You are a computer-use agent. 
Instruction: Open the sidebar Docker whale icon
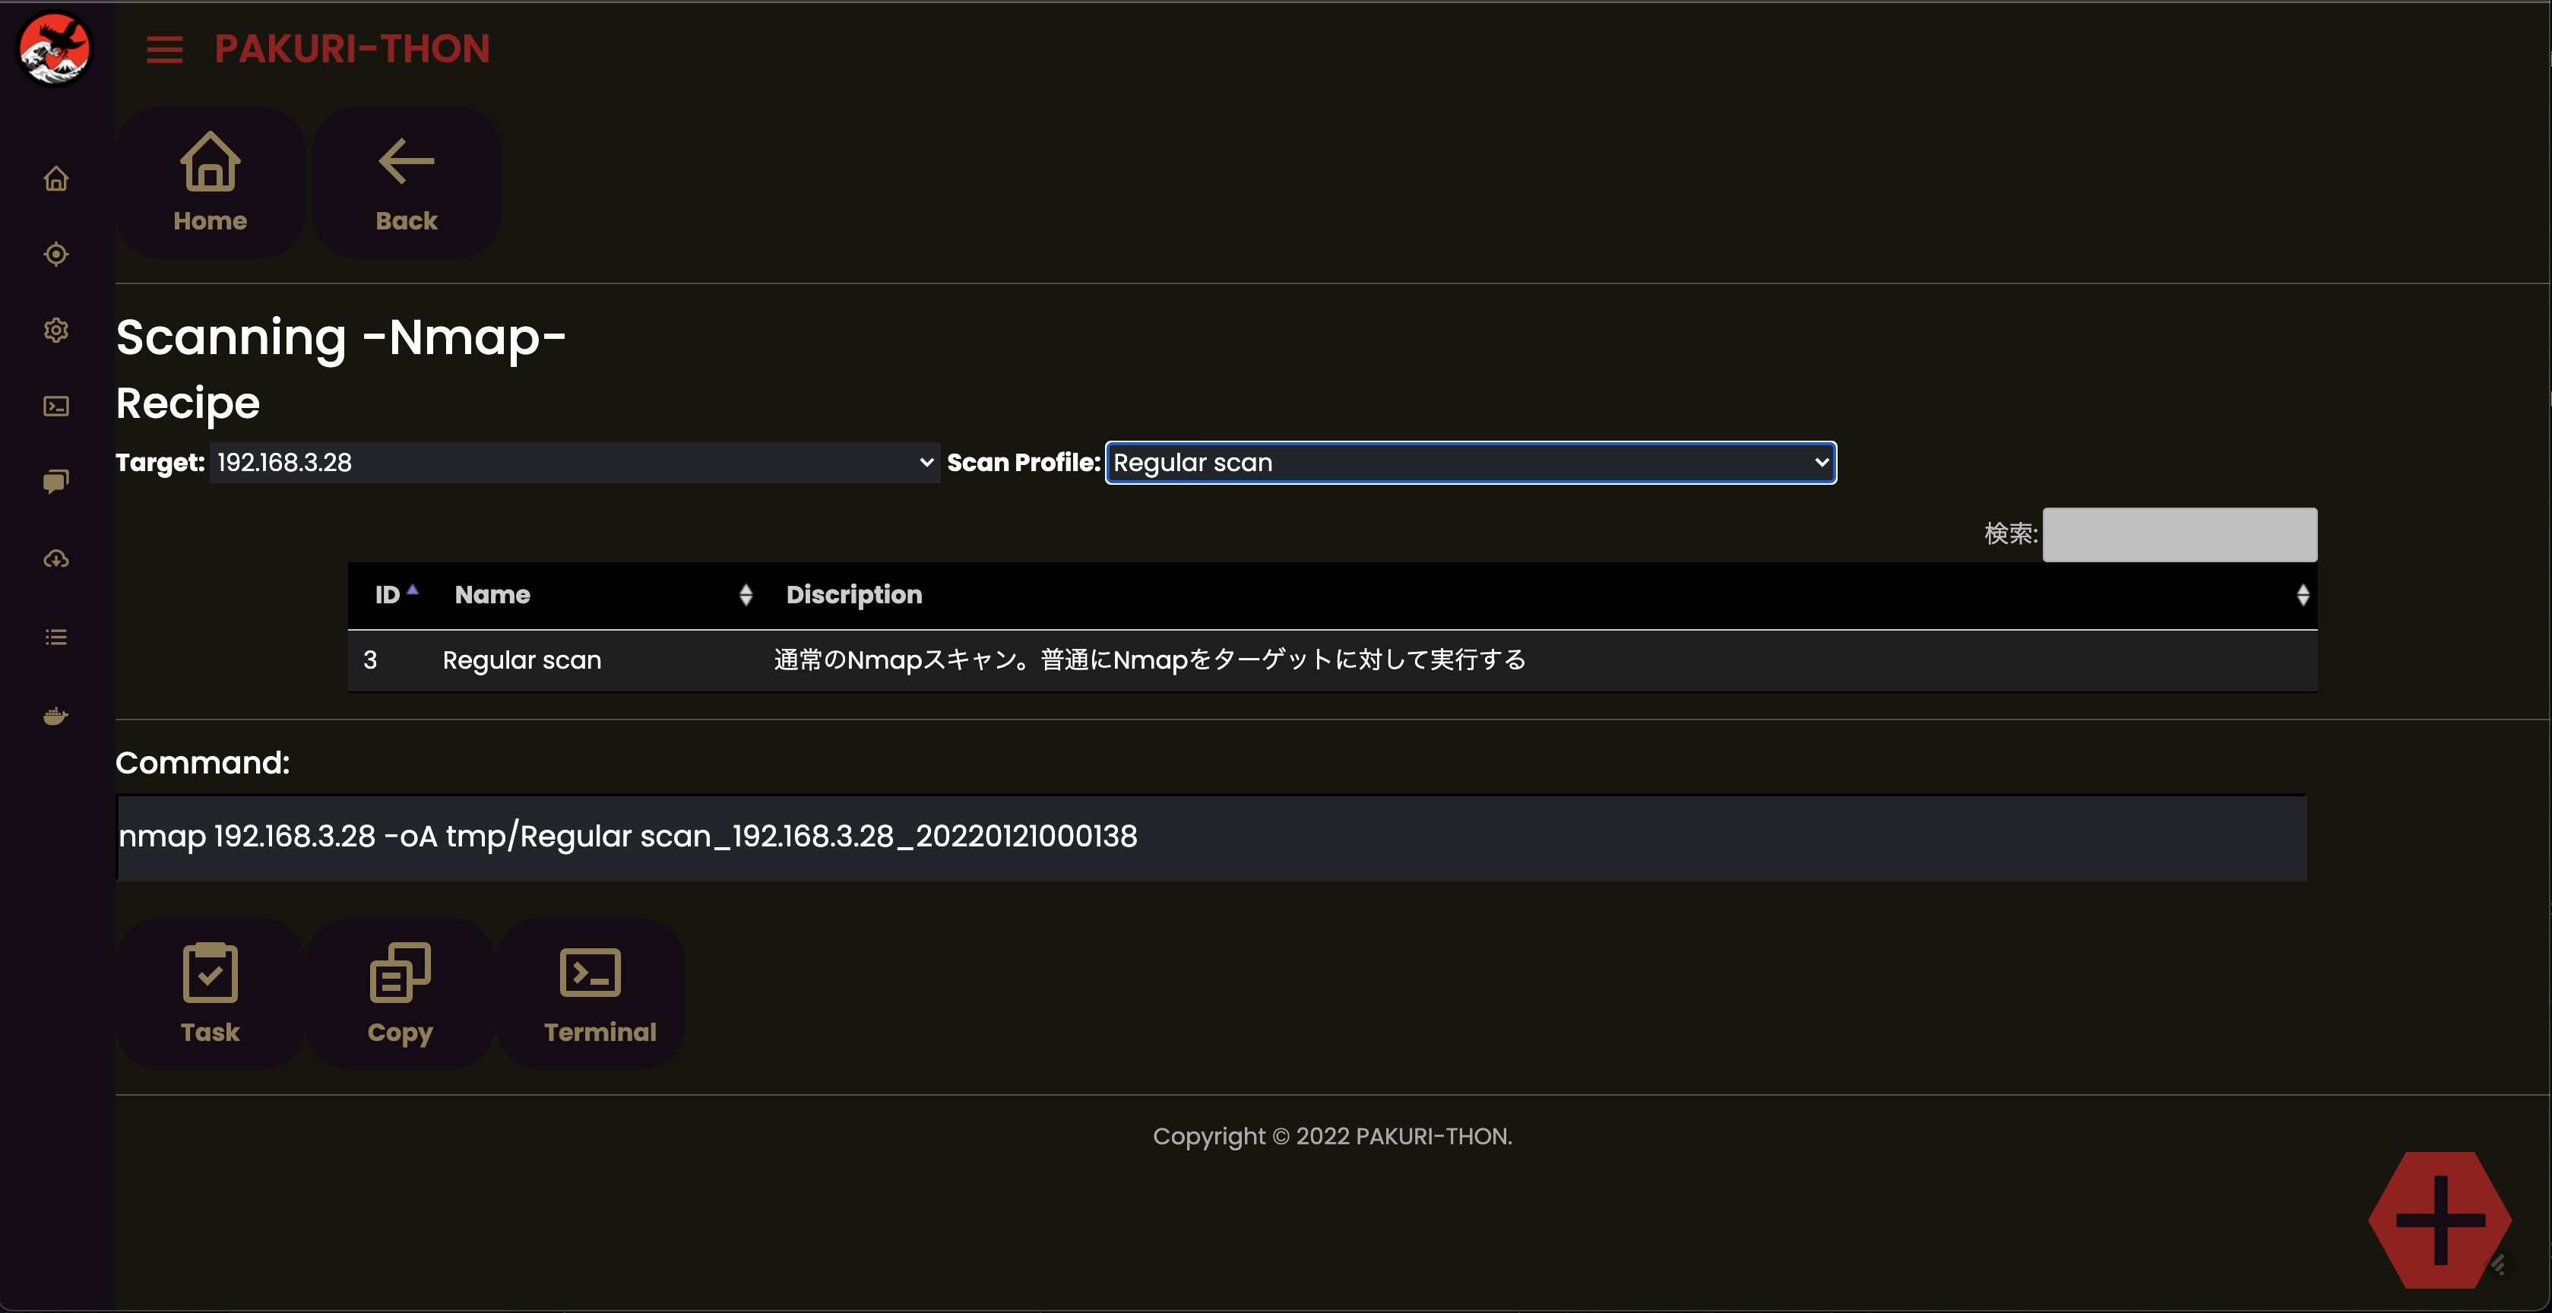tap(56, 716)
